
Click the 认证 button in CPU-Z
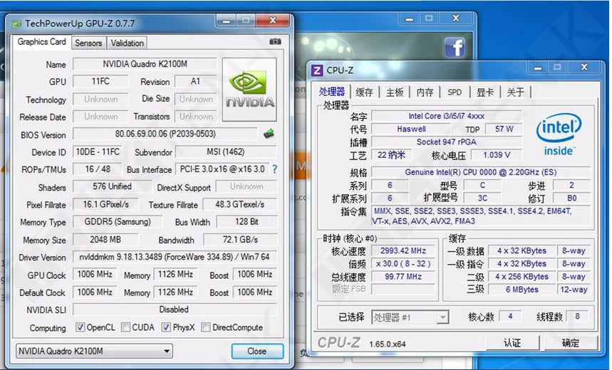(x=512, y=343)
